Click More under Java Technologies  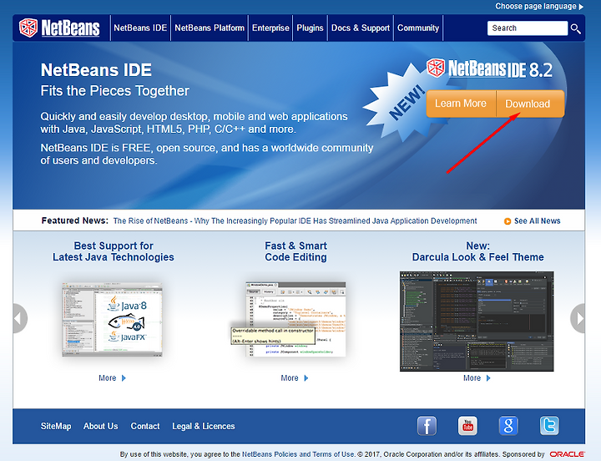108,378
